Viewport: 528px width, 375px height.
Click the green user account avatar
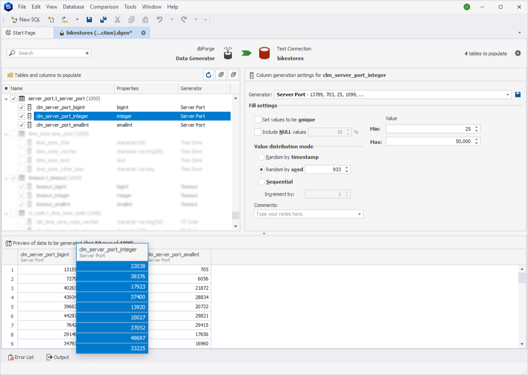pyautogui.click(x=467, y=7)
